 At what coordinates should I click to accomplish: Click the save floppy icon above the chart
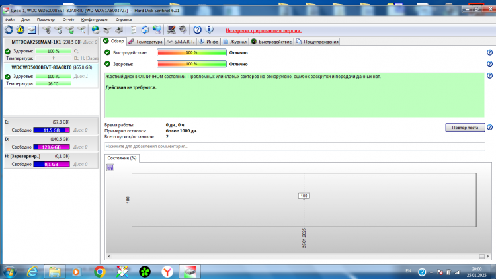110,167
